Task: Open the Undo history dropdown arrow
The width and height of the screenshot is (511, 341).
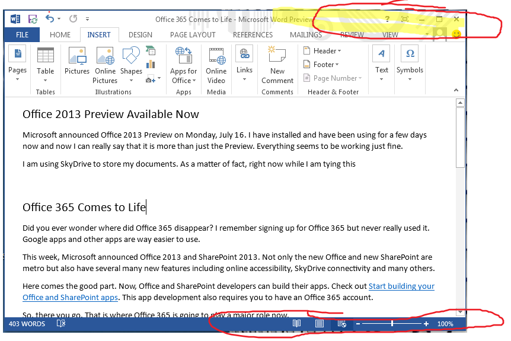Action: coord(59,19)
